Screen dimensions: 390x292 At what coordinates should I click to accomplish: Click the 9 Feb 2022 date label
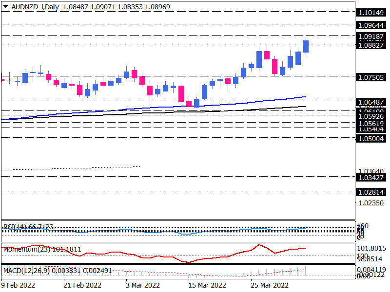19,285
